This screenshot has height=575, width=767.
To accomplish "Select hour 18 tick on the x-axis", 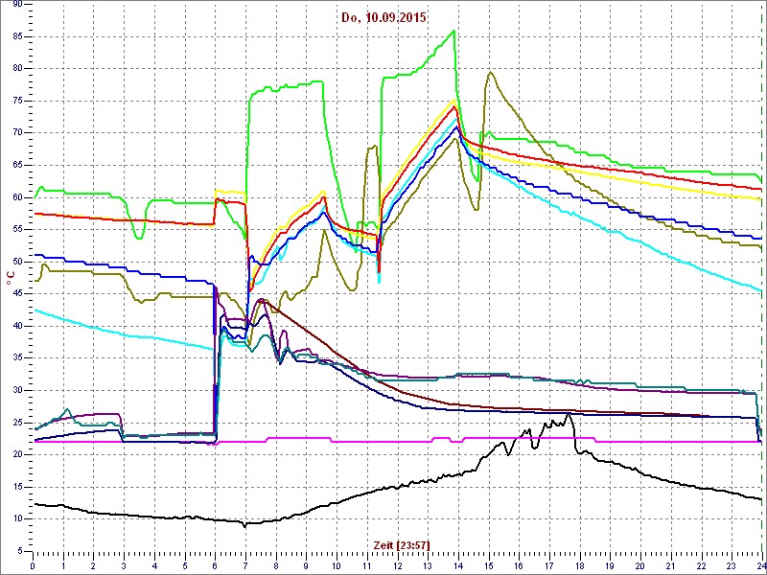I will (x=579, y=565).
